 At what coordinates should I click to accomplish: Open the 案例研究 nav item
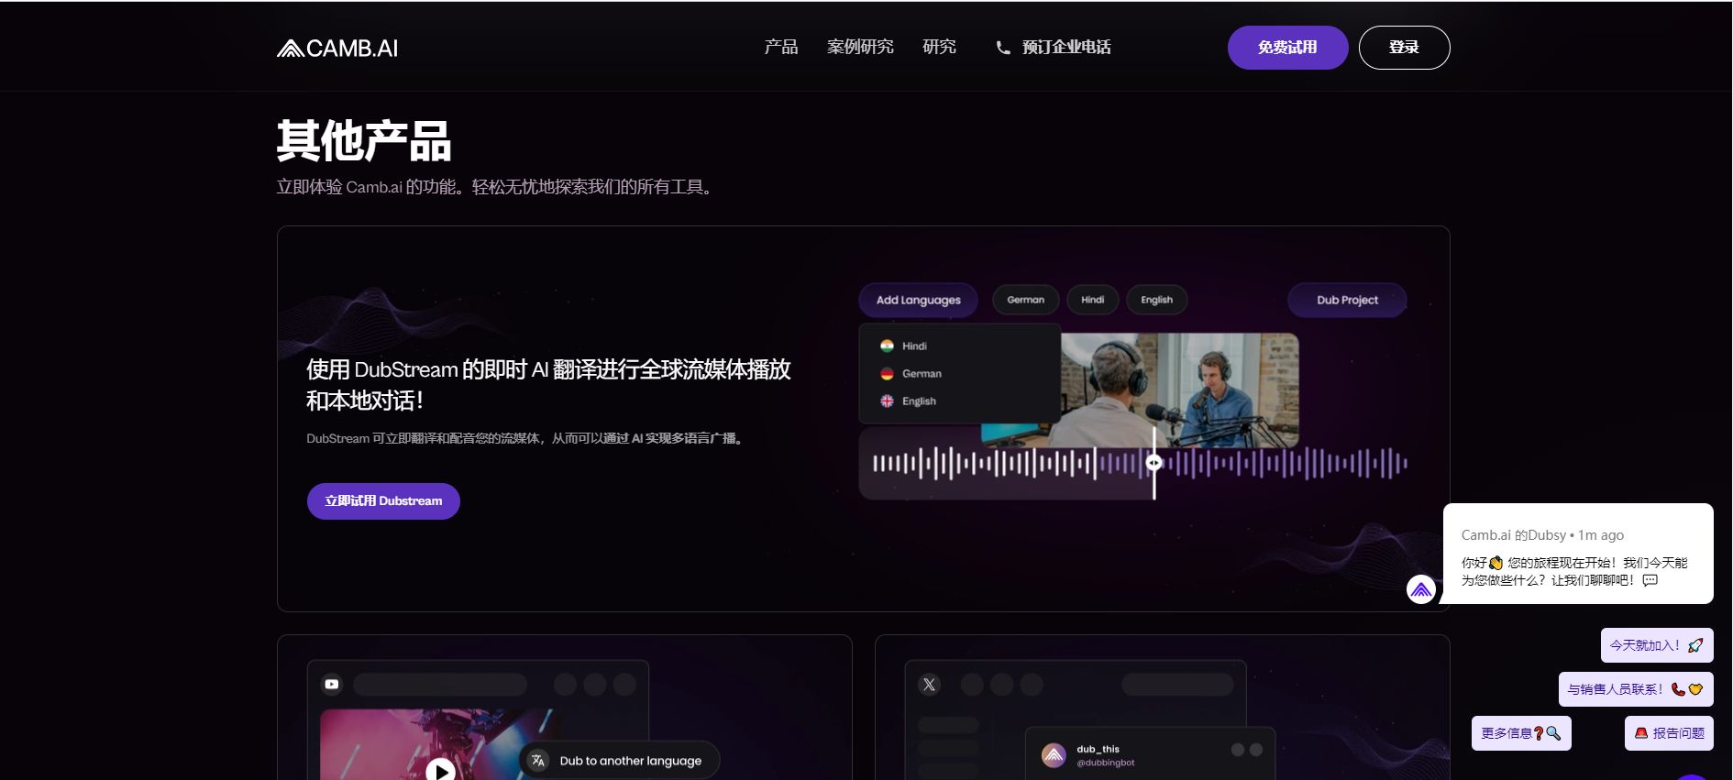[860, 47]
